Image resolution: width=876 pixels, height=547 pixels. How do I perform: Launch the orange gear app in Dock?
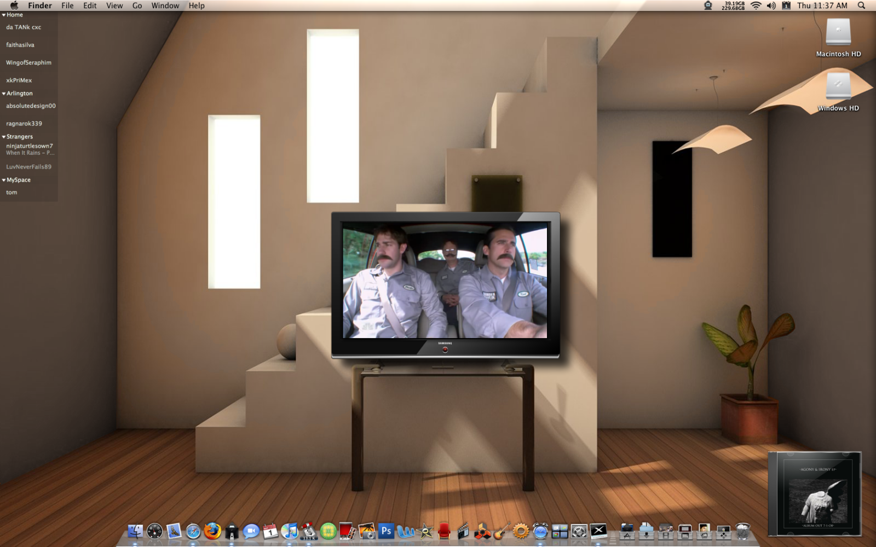(521, 531)
